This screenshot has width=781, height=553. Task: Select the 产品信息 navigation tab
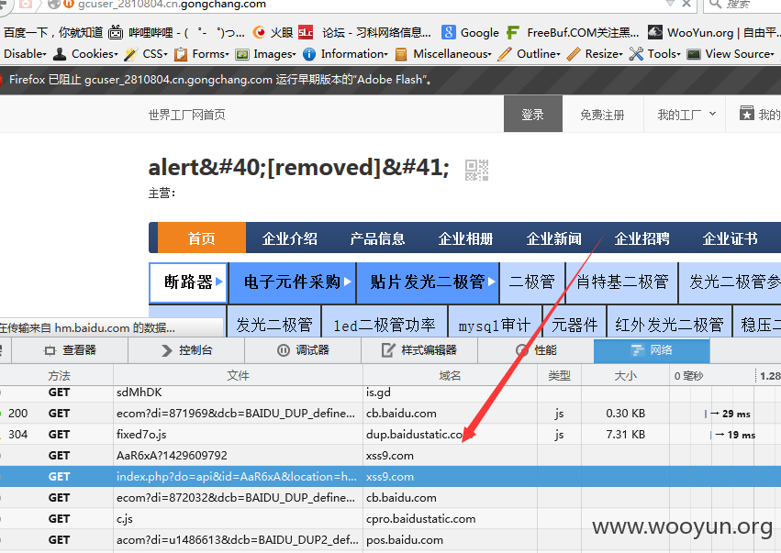pyautogui.click(x=377, y=238)
